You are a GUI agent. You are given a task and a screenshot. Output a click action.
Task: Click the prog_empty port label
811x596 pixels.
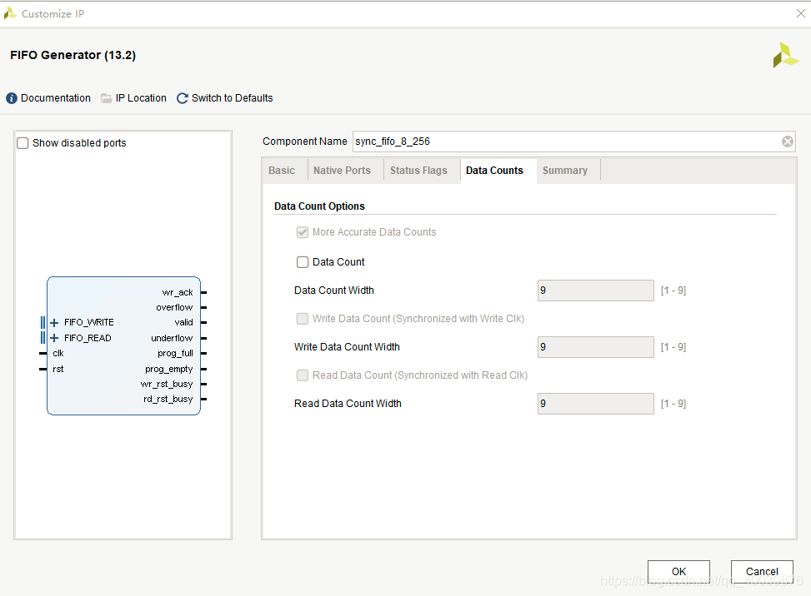168,370
